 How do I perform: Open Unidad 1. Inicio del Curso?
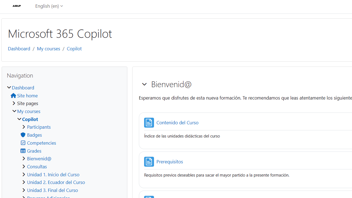(53, 174)
